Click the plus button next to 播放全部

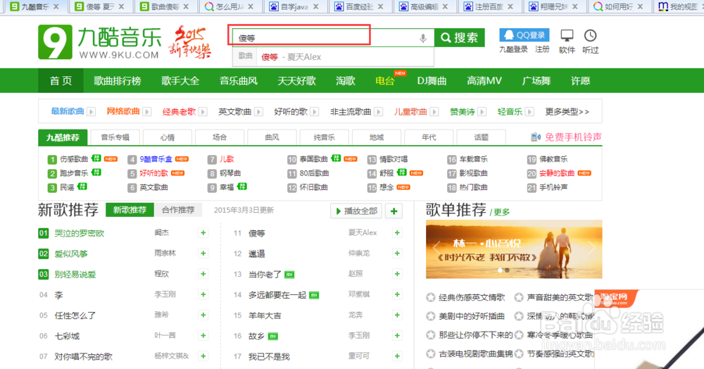[x=394, y=211]
